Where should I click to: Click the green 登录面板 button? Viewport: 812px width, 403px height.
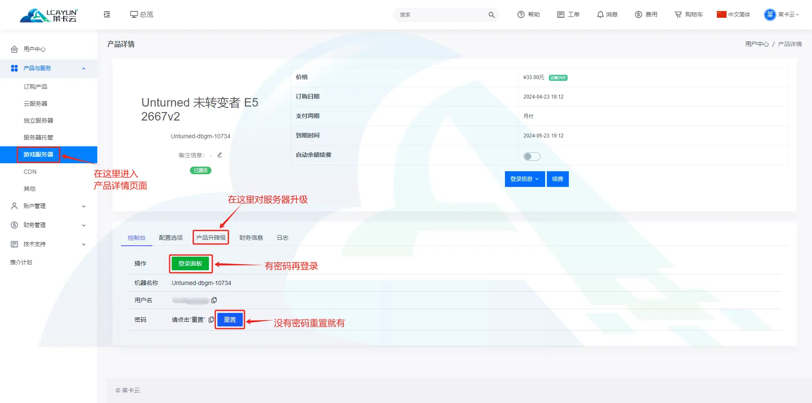[x=190, y=263]
